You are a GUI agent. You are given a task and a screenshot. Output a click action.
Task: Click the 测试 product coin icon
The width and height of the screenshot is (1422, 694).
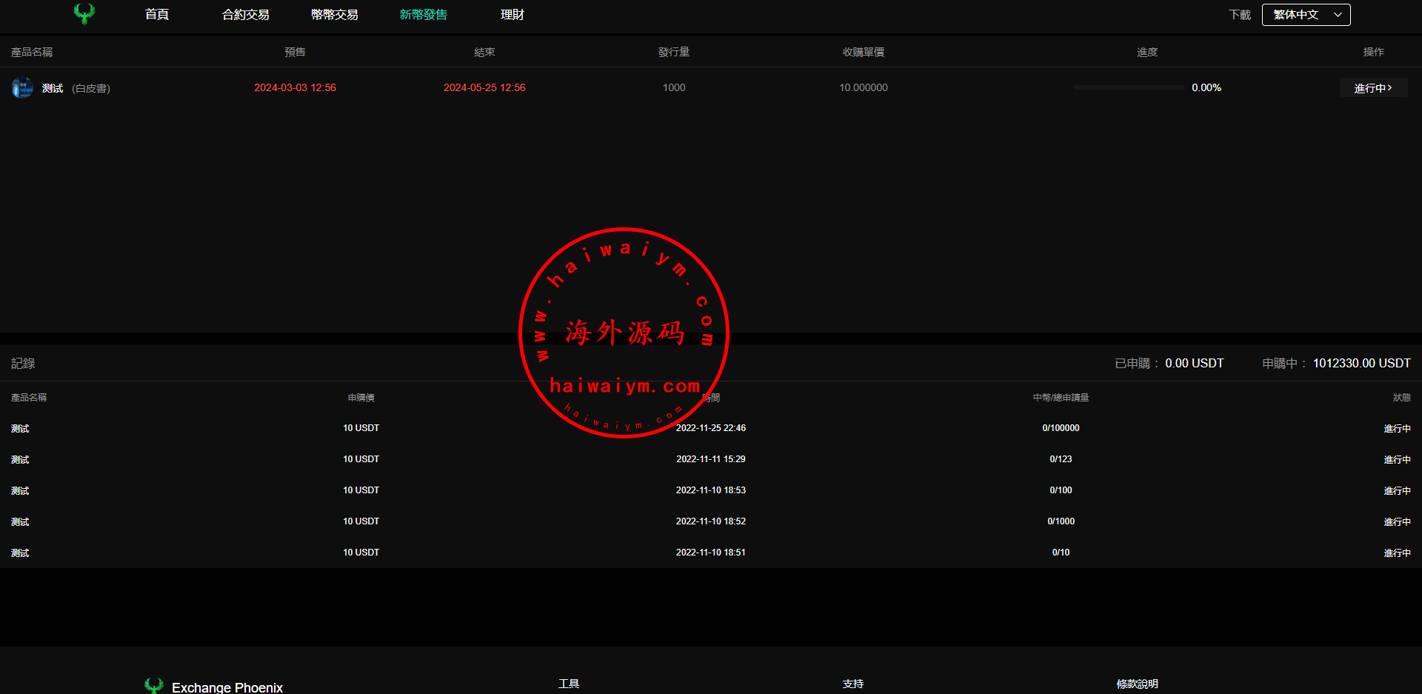pyautogui.click(x=22, y=87)
